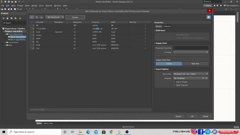Click the Windows Start button
Image resolution: width=240 pixels, height=135 pixels.
pyautogui.click(x=4, y=132)
